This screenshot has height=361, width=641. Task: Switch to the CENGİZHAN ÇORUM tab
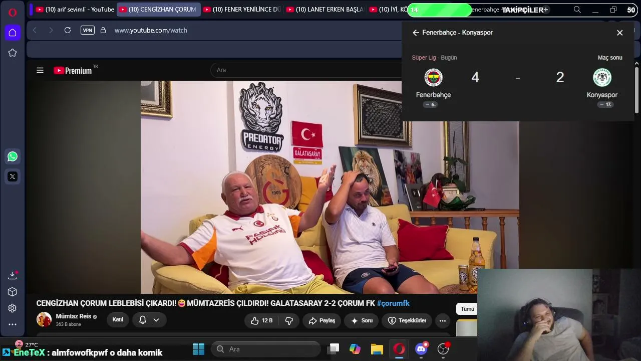(158, 10)
